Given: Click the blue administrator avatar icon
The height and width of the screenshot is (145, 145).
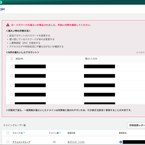Looking at the screenshot, I should coord(121,142).
